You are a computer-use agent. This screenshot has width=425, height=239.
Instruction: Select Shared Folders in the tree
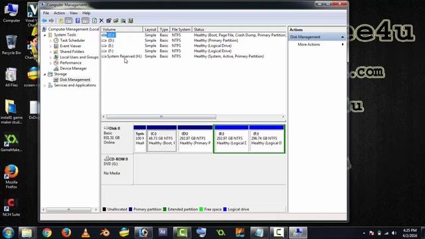pyautogui.click(x=72, y=52)
